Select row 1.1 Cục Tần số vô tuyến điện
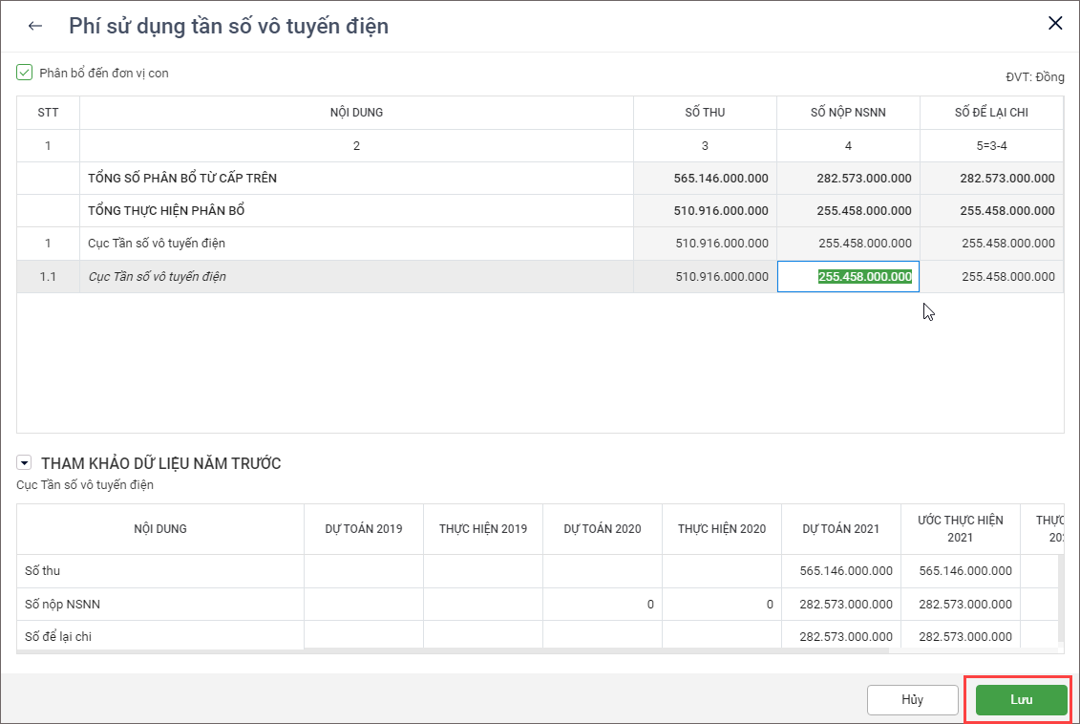This screenshot has width=1080, height=724. pos(157,277)
